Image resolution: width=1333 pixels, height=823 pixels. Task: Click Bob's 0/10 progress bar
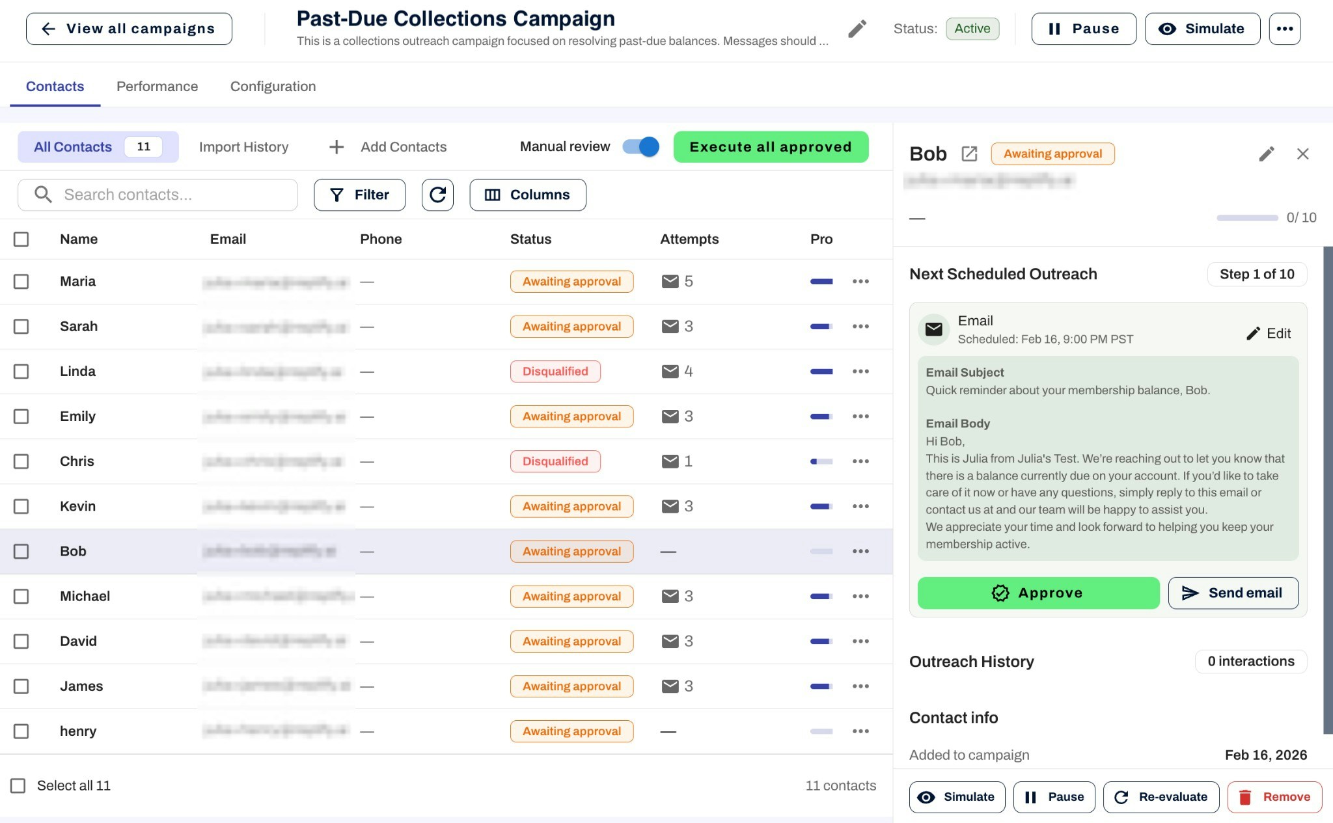pyautogui.click(x=1246, y=217)
